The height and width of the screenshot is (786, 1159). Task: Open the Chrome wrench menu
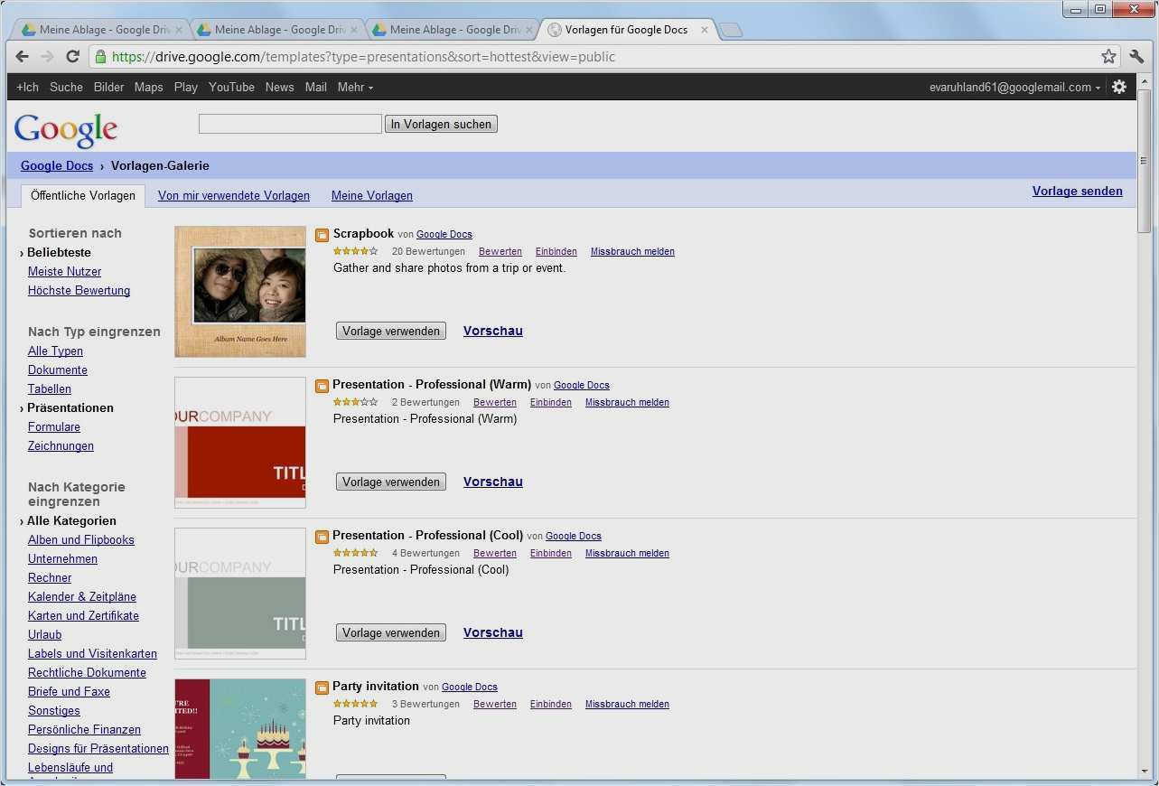(1136, 57)
